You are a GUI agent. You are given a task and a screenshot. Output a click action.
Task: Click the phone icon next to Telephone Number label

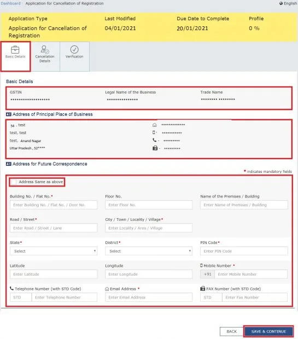click(x=11, y=288)
